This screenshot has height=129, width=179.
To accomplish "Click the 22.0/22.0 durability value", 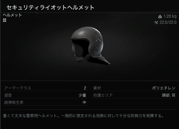I will pyautogui.click(x=168, y=22).
